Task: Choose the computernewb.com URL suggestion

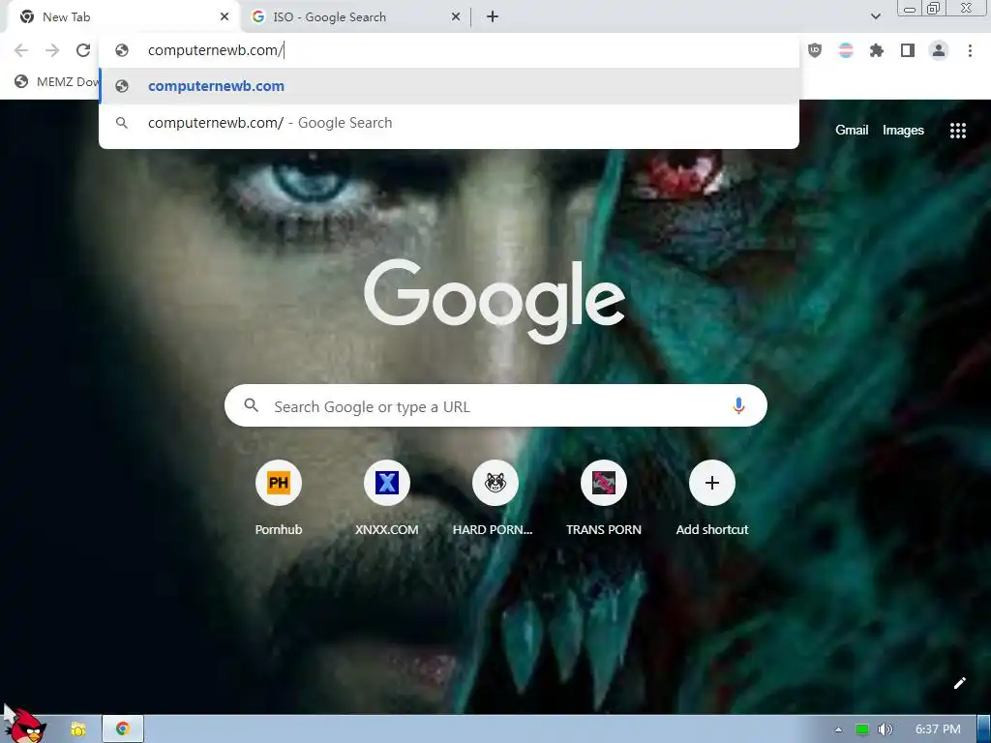Action: (449, 86)
